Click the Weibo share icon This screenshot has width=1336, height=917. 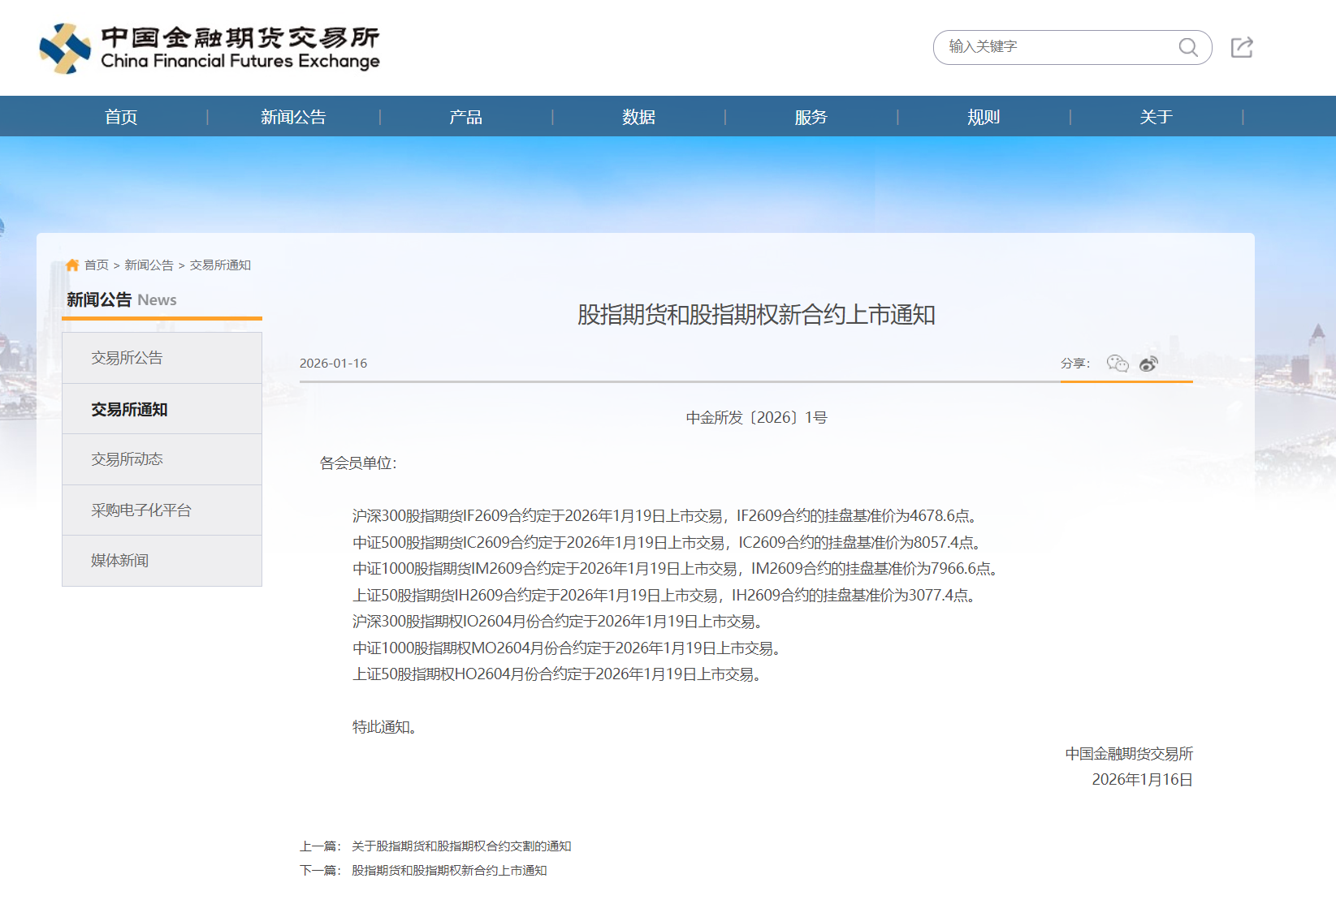[x=1148, y=364]
